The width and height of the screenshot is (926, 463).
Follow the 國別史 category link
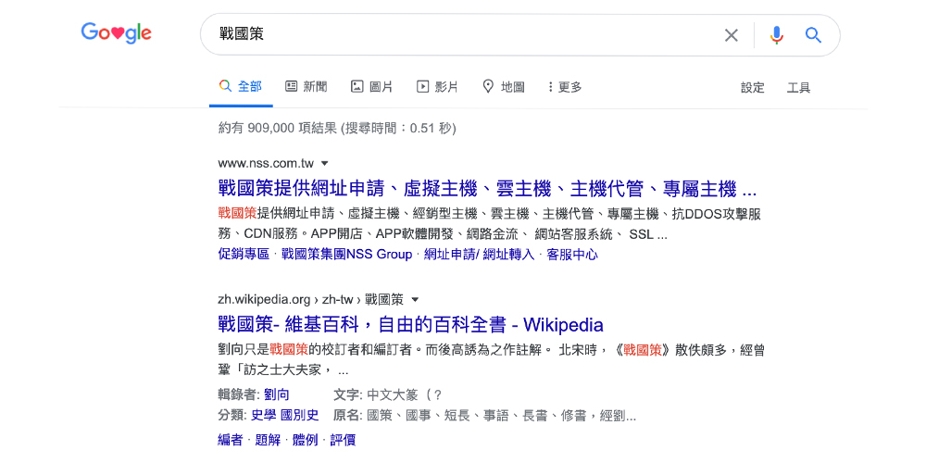tap(299, 415)
